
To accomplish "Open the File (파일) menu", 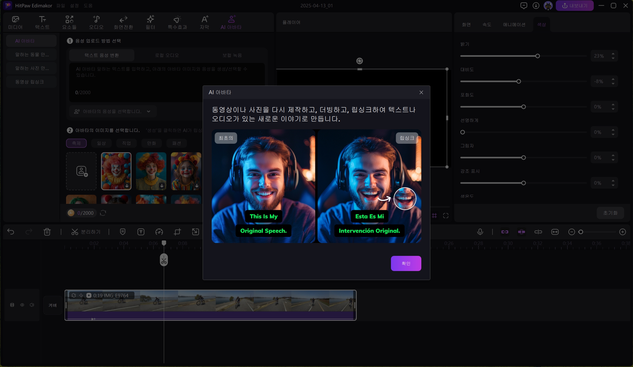I will [x=61, y=6].
